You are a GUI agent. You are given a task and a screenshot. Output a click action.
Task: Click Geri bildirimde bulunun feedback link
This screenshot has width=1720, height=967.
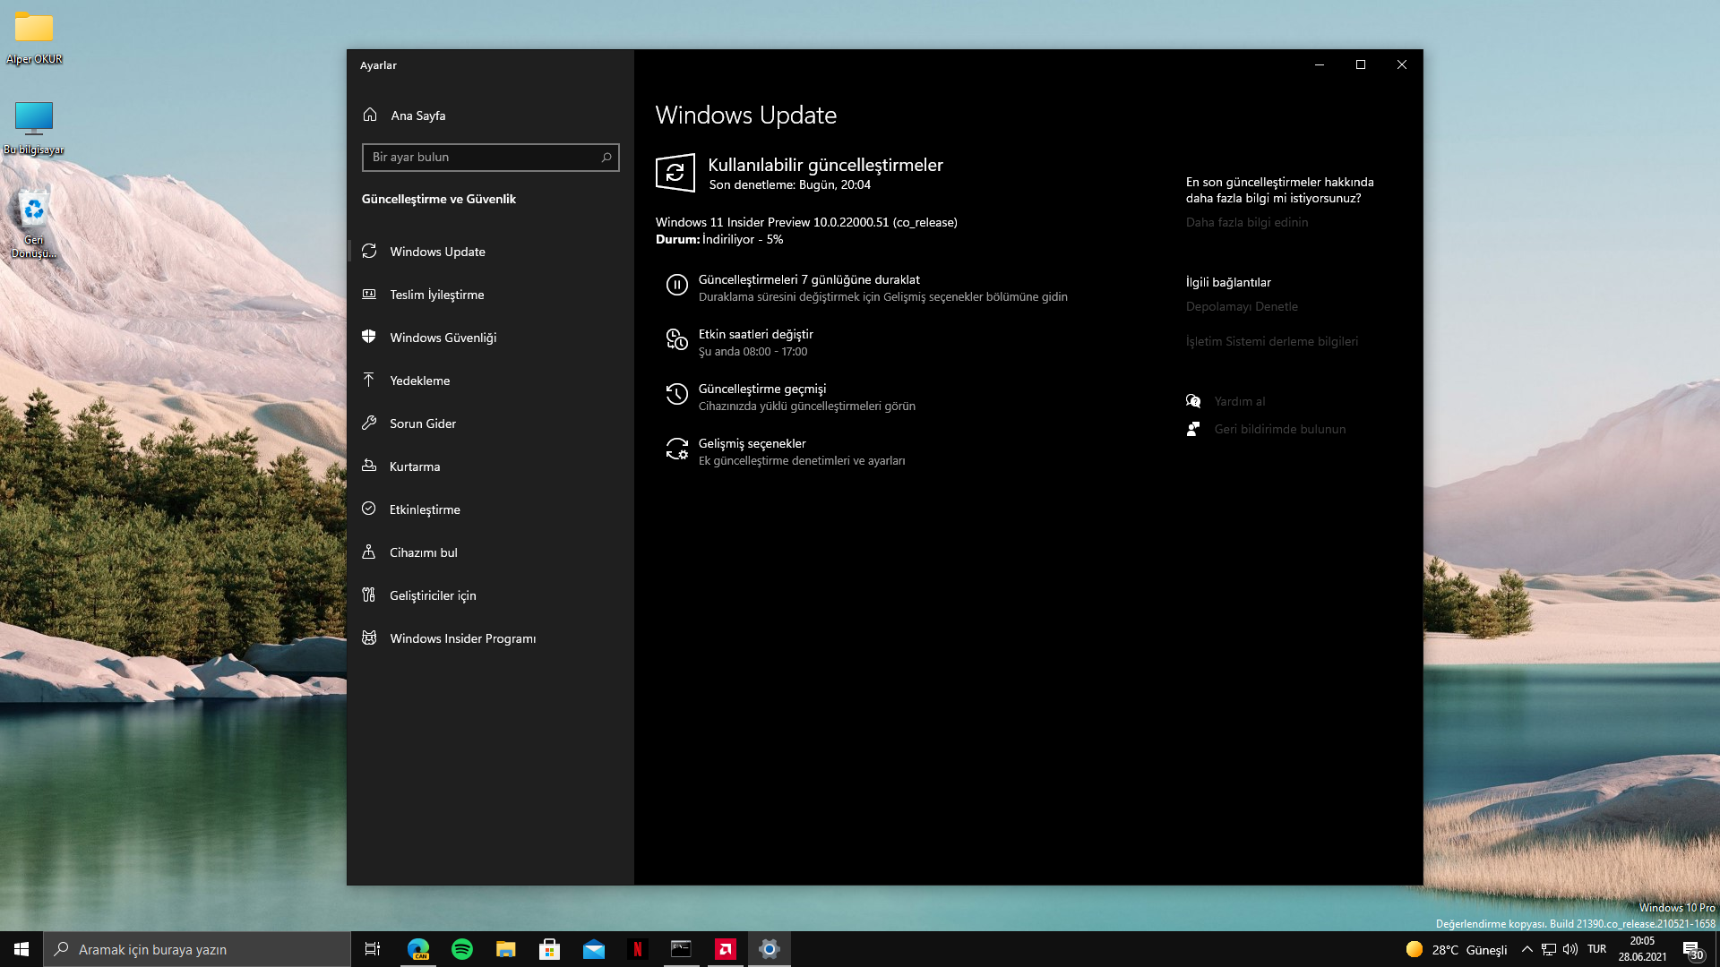1279,429
